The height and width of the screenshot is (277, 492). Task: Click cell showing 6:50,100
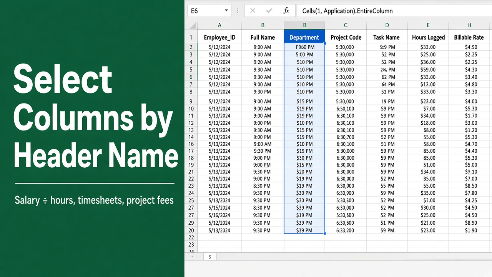coord(345,108)
